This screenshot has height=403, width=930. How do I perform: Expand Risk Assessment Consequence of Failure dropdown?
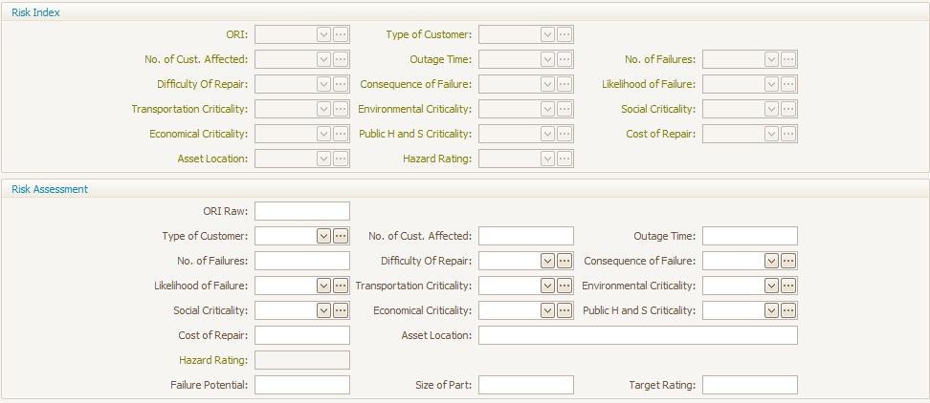click(x=771, y=261)
